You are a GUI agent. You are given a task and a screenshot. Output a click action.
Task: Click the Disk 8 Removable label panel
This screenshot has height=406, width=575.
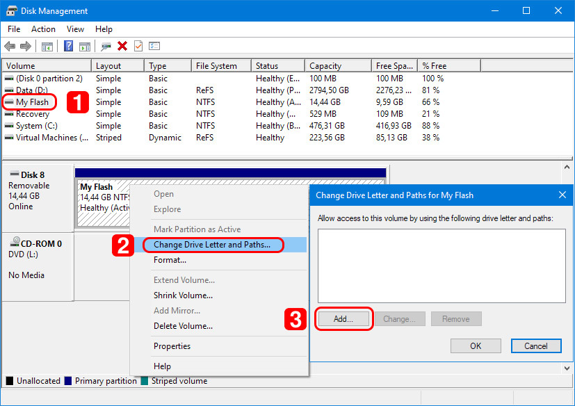pyautogui.click(x=38, y=198)
